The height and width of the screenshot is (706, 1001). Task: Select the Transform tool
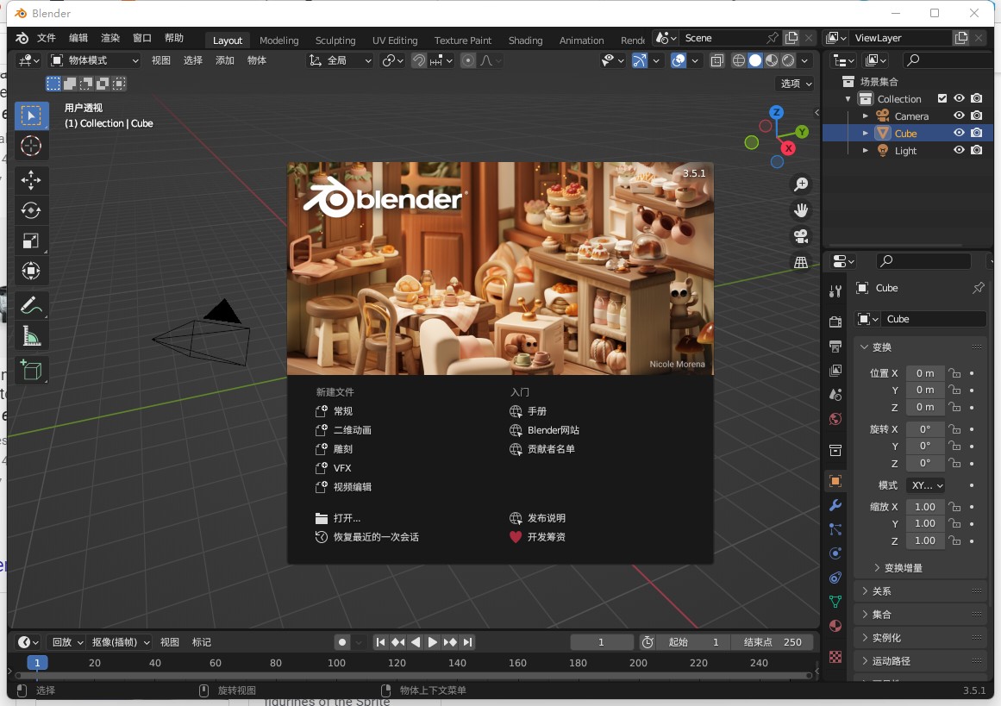[31, 271]
